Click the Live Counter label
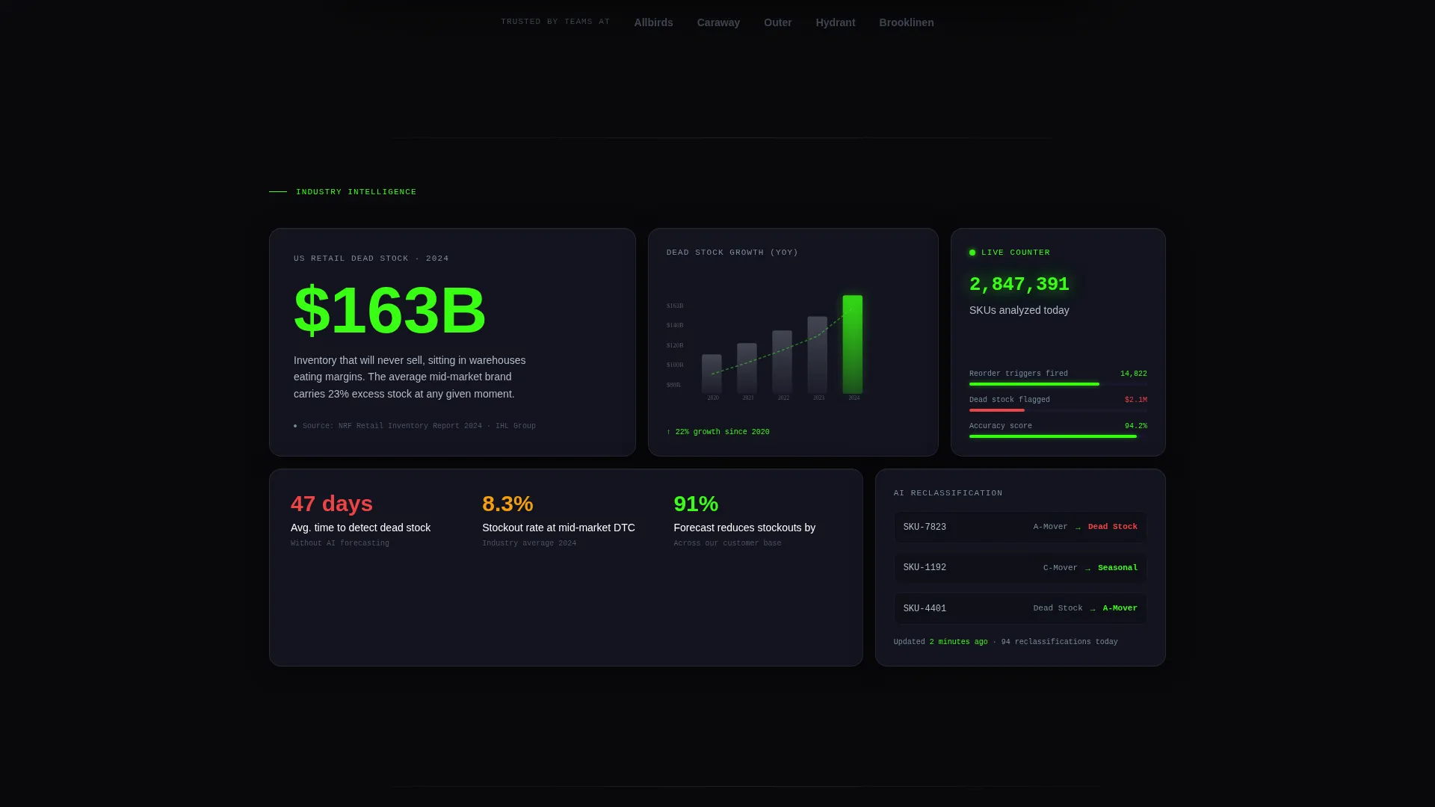1435x807 pixels. click(x=1015, y=253)
